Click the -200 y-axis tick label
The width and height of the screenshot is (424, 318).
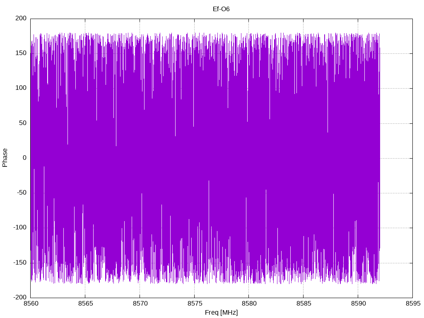20,297
